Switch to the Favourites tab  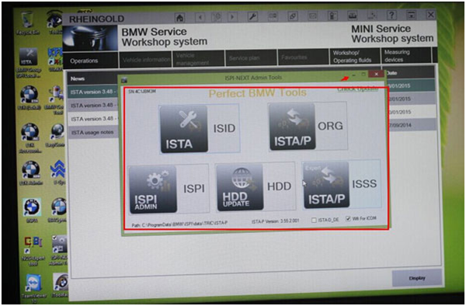(303, 57)
